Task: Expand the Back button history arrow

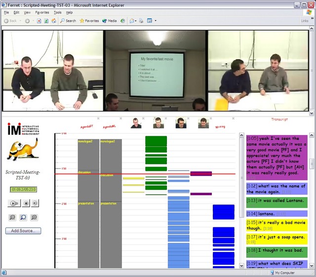Action: pos(20,21)
